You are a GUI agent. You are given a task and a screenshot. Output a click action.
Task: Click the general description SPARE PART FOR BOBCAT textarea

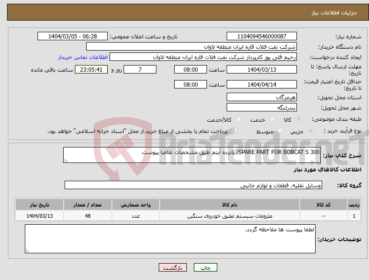point(192,155)
